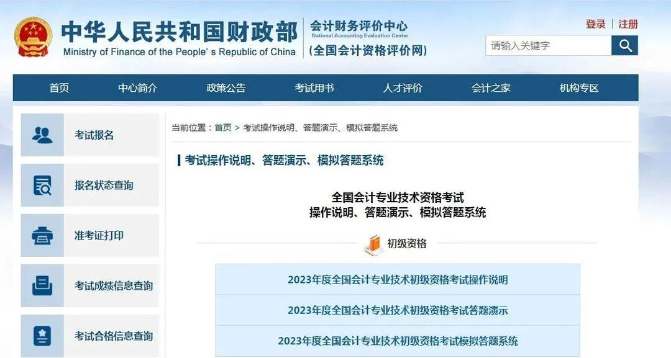Click the National Accounting Evaluation Center text
The height and width of the screenshot is (358, 671).
click(x=360, y=36)
